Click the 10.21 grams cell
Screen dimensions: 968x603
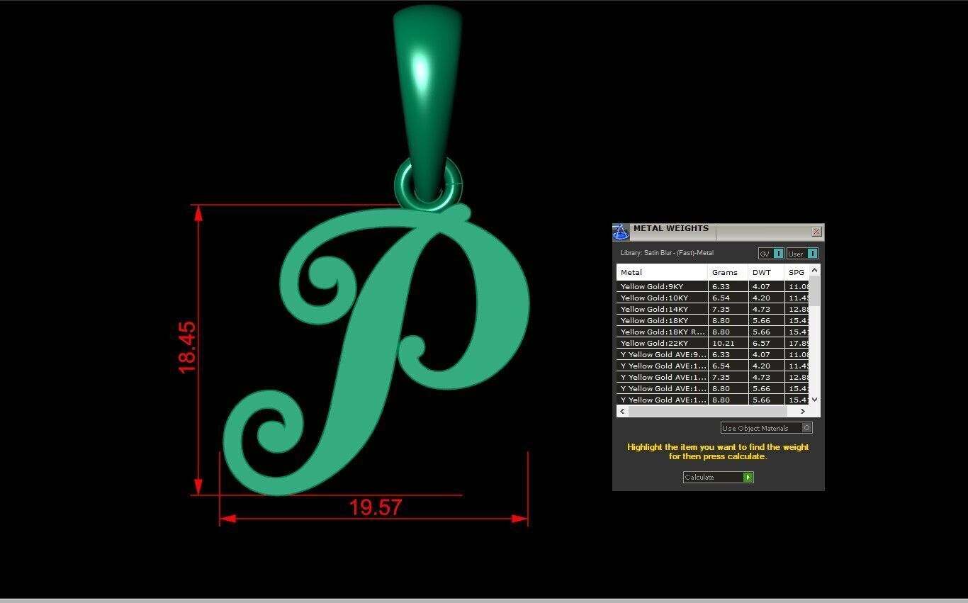(x=728, y=343)
